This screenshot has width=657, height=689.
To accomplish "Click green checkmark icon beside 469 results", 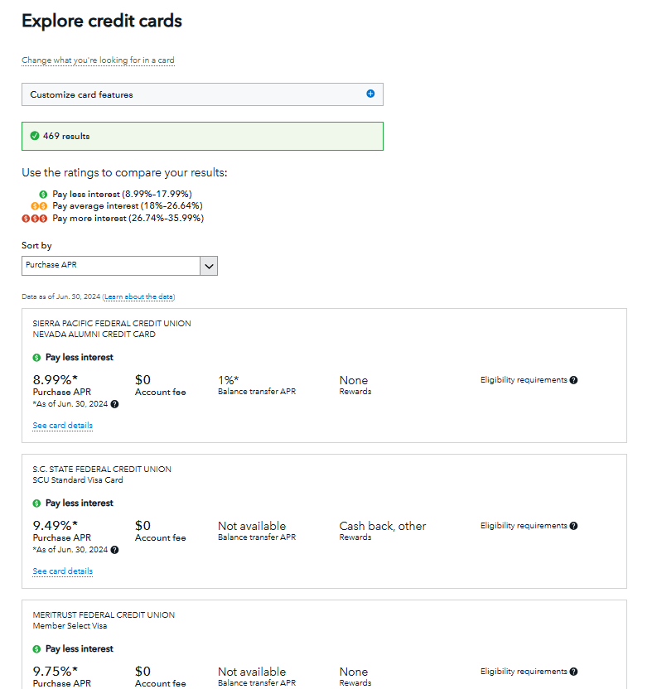I will tap(35, 136).
